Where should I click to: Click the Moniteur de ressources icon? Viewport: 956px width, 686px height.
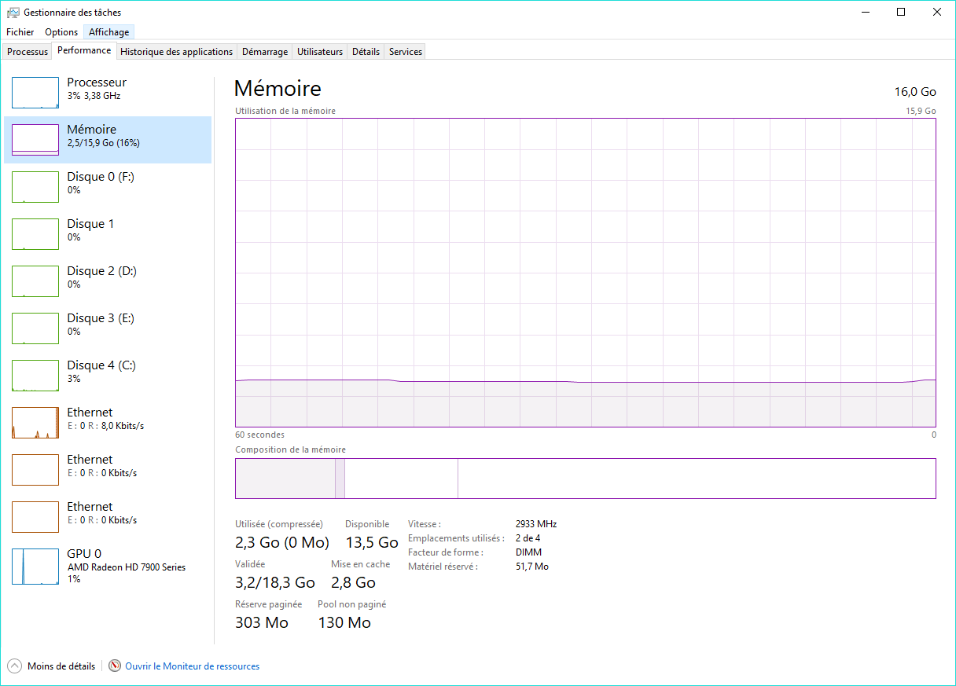(115, 666)
